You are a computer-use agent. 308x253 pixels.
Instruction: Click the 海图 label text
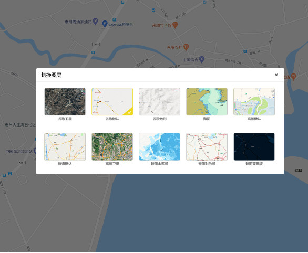[207, 119]
